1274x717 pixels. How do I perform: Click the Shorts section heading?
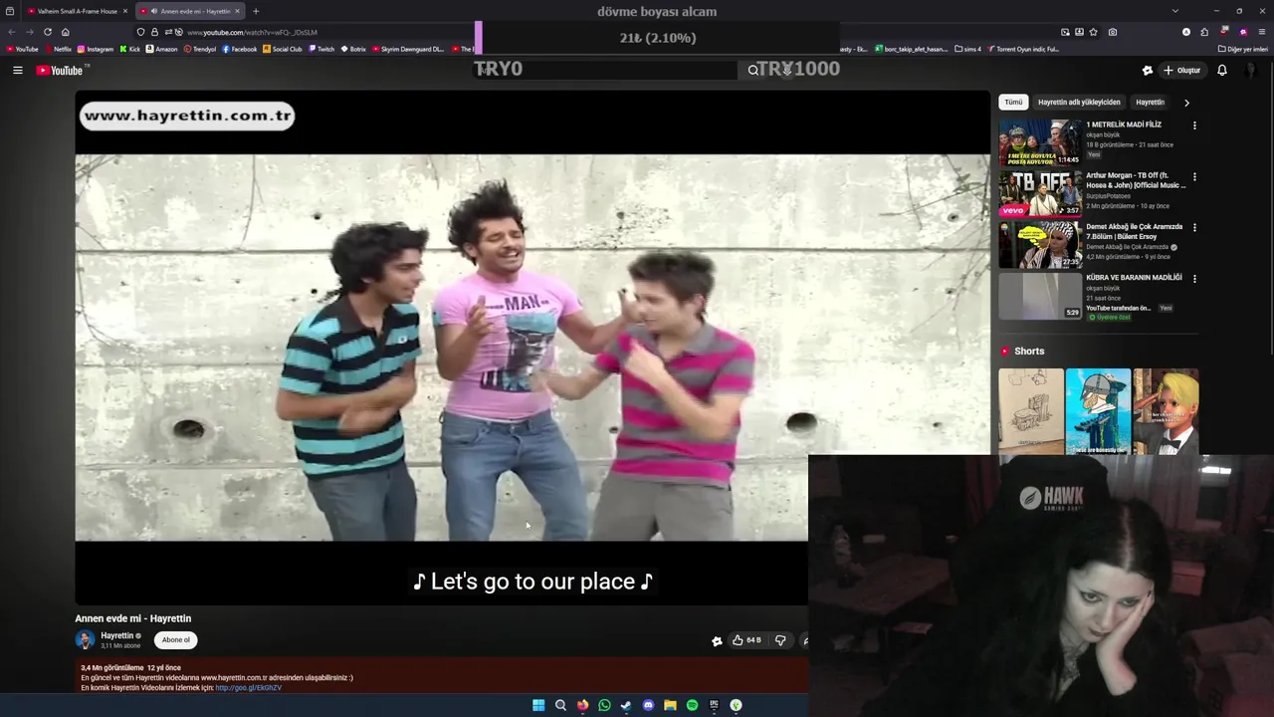pos(1029,352)
